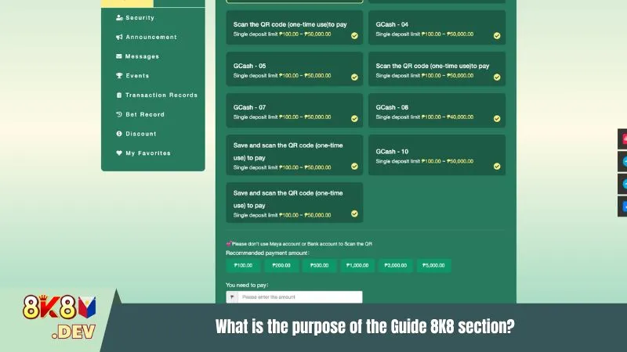Click the Events trophy icon
The width and height of the screenshot is (627, 352).
coord(119,75)
